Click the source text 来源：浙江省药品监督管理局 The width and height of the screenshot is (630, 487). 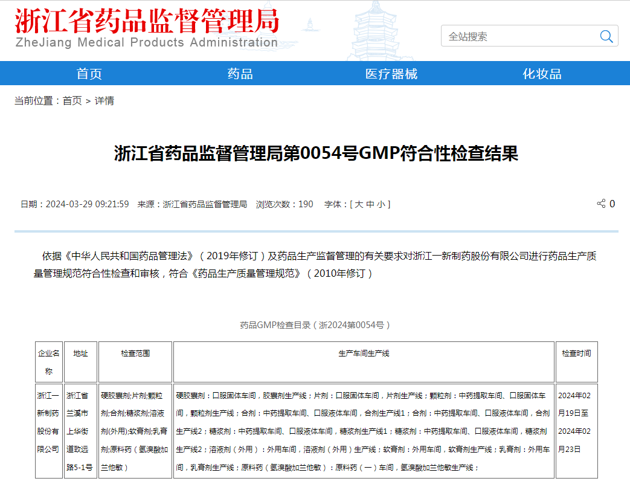(x=192, y=204)
